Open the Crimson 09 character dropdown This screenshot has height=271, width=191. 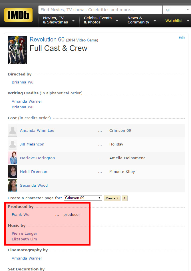coord(83,198)
